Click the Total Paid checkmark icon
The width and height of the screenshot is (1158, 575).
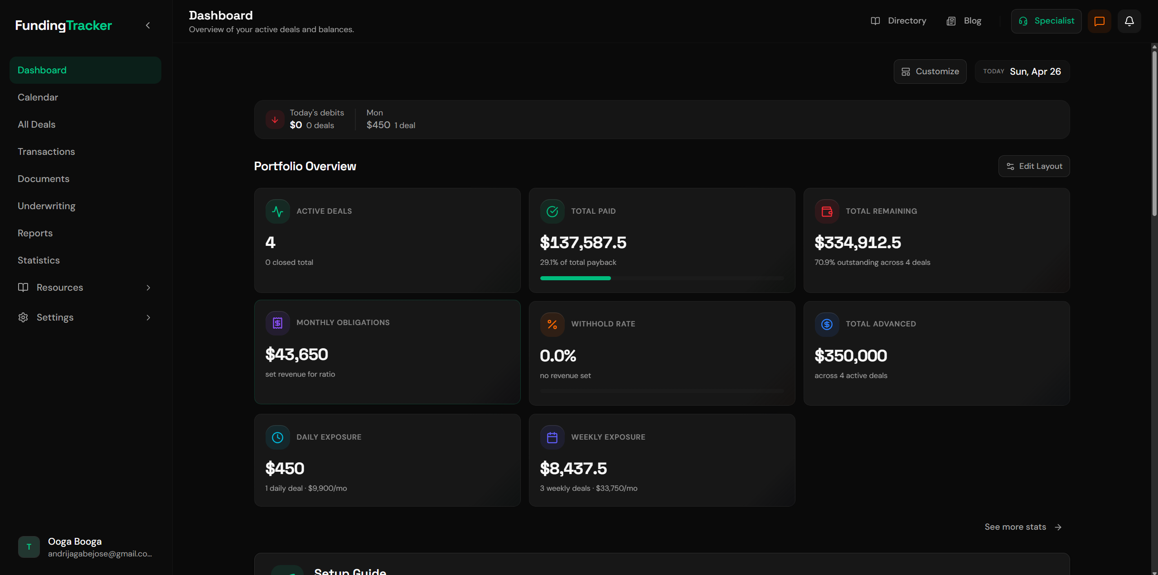pos(552,211)
